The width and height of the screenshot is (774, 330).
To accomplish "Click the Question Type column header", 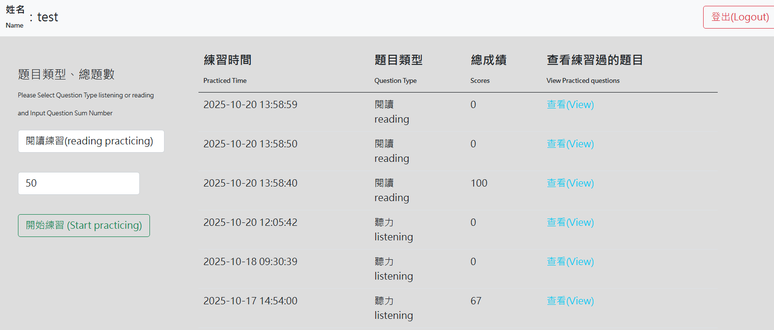I will coord(398,68).
